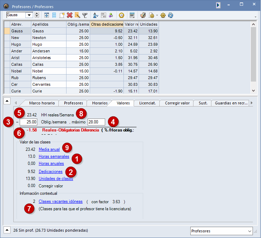This screenshot has width=261, height=238.
Task: Select the Newton row in the table
Action: click(81, 38)
